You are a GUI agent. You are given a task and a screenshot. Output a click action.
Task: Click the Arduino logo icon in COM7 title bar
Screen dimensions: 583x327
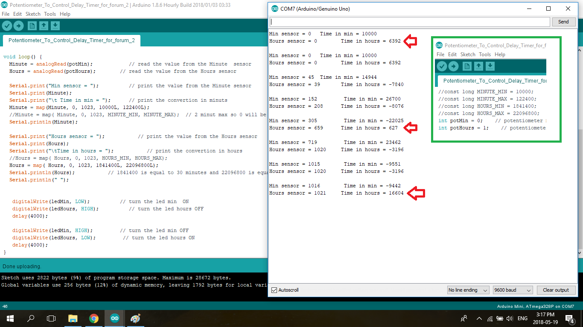click(x=274, y=9)
